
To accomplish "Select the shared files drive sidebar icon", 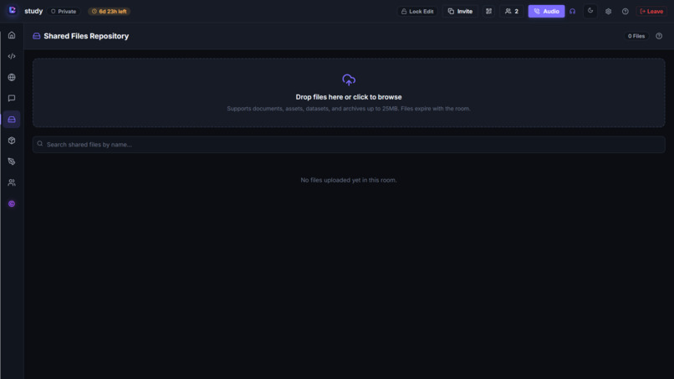I will pos(12,120).
